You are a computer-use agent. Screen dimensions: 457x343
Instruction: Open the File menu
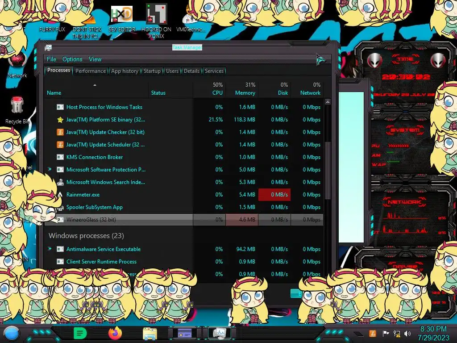[51, 59]
